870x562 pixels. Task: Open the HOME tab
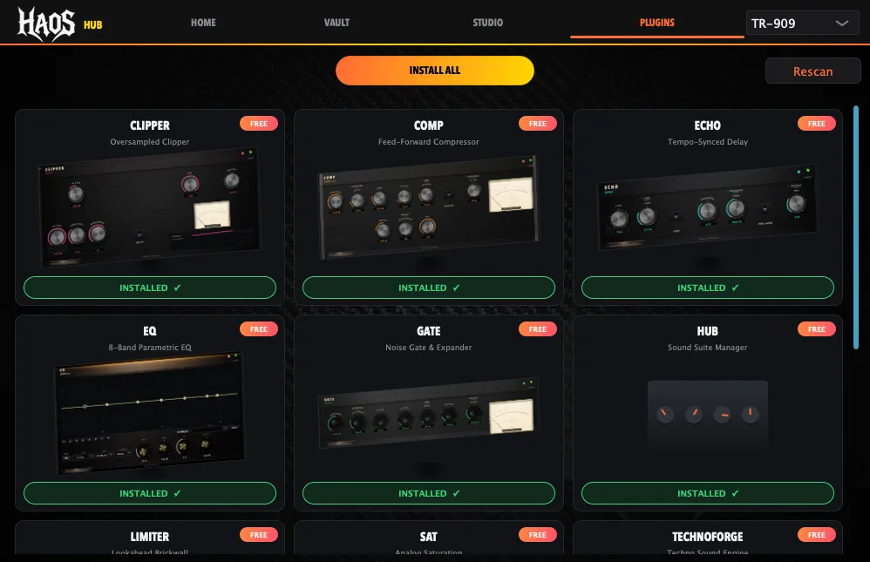(x=203, y=23)
